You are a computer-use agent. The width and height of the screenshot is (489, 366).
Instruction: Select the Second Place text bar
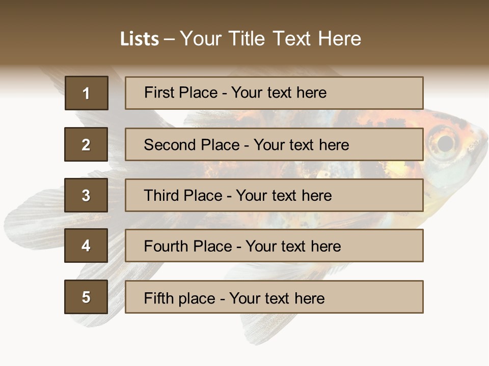[x=274, y=144]
